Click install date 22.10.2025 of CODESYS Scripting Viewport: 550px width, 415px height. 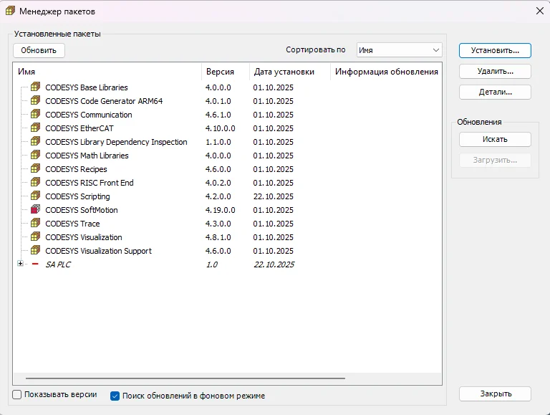point(274,196)
